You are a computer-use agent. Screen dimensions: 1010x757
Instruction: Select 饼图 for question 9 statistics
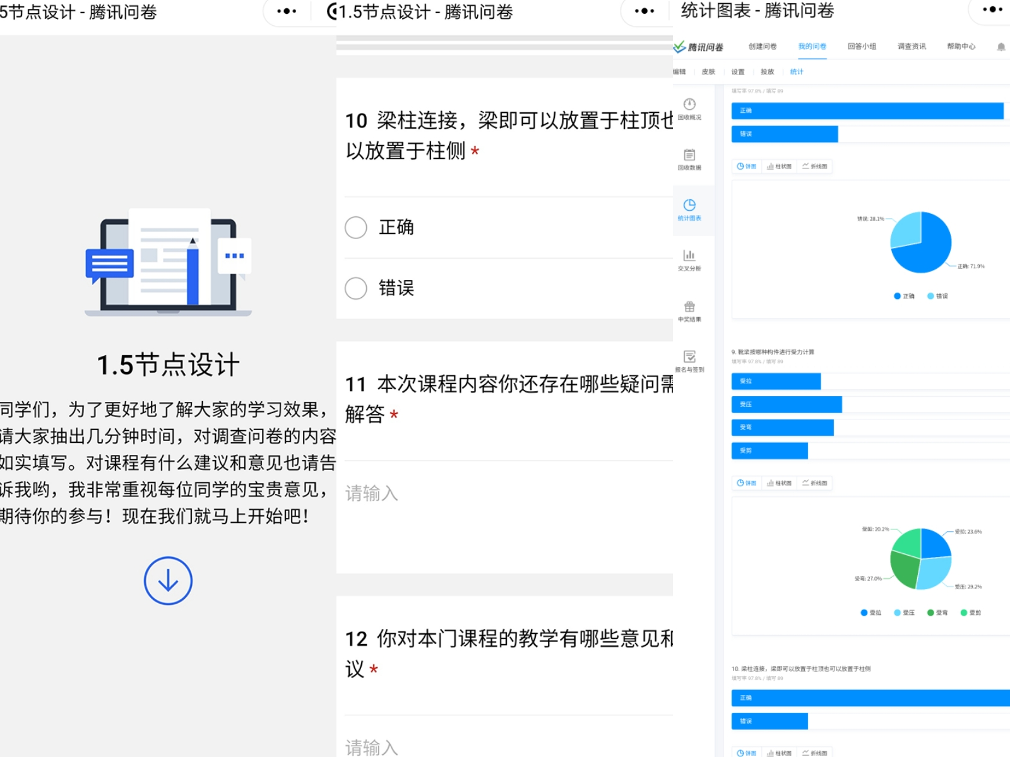[x=747, y=483]
